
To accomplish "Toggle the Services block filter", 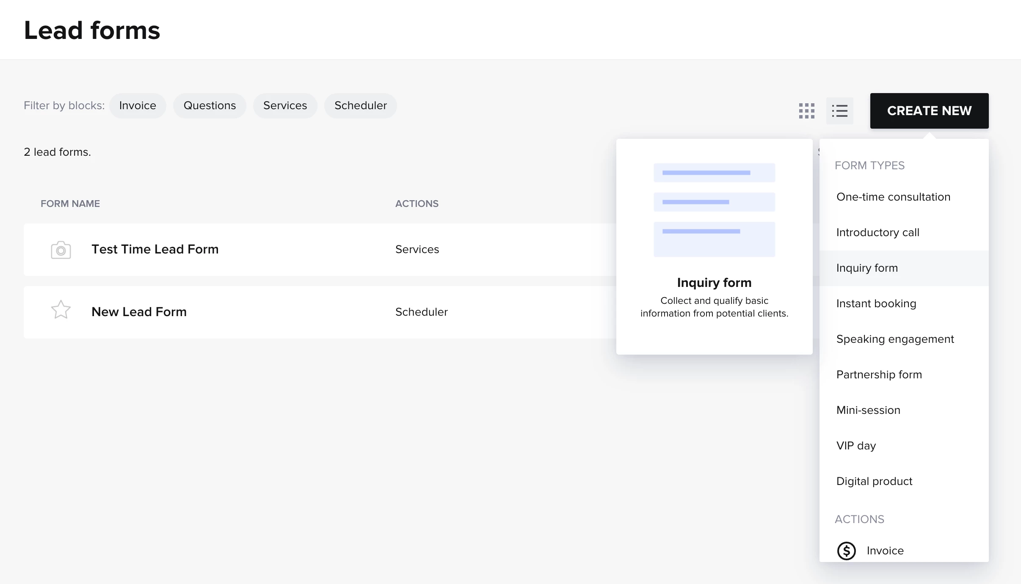I will coord(285,105).
